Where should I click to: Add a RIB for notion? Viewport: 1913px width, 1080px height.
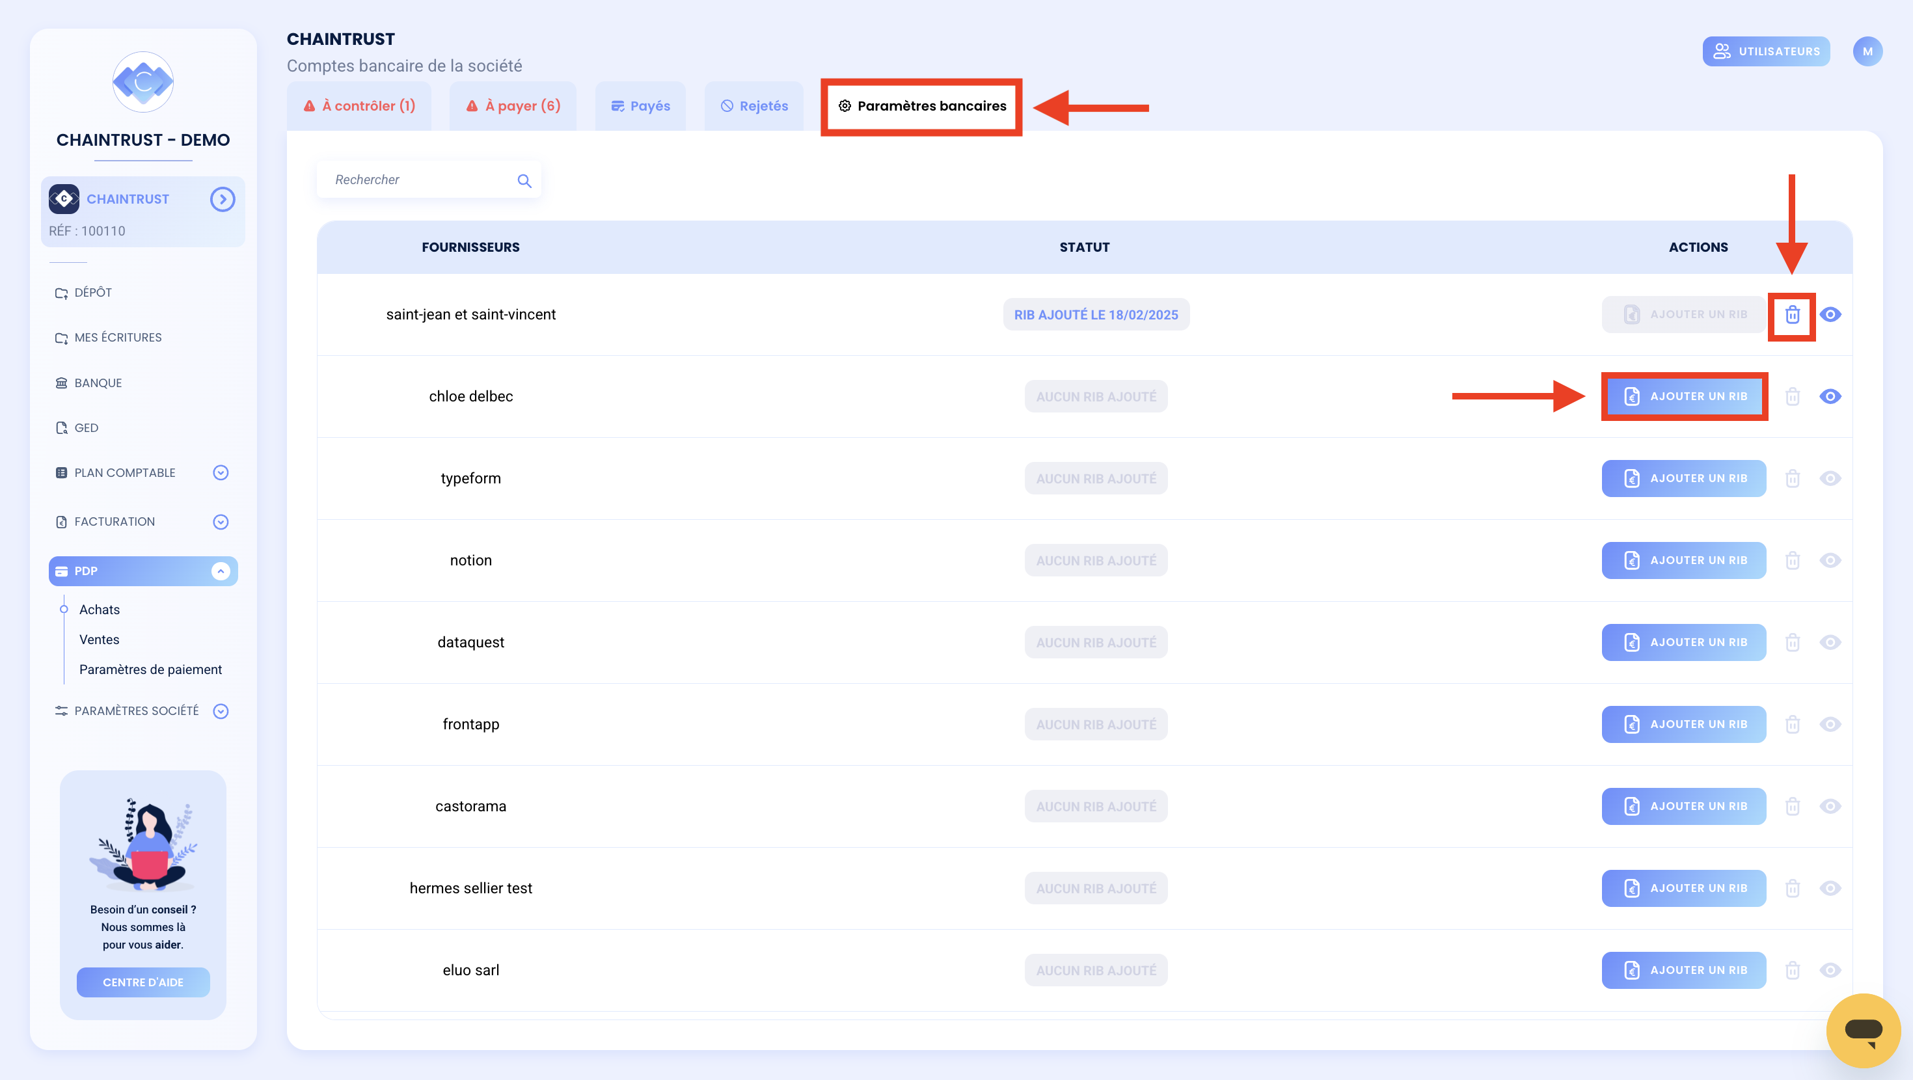pos(1683,561)
